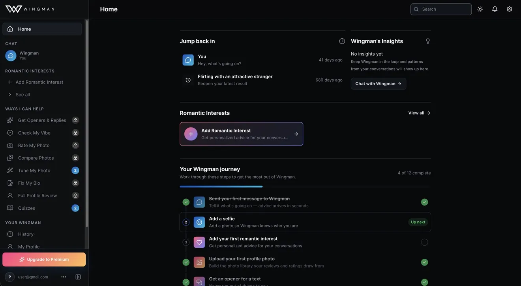Click Add Romantic Interest in sidebar
The width and height of the screenshot is (521, 286).
[x=42, y=82]
